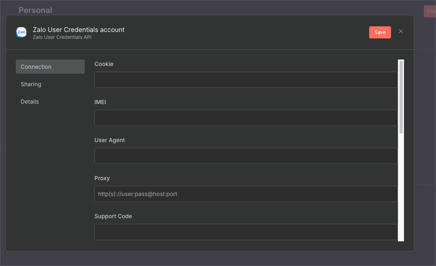Switch to the Sharing tab
This screenshot has height=266, width=436.
click(x=31, y=84)
